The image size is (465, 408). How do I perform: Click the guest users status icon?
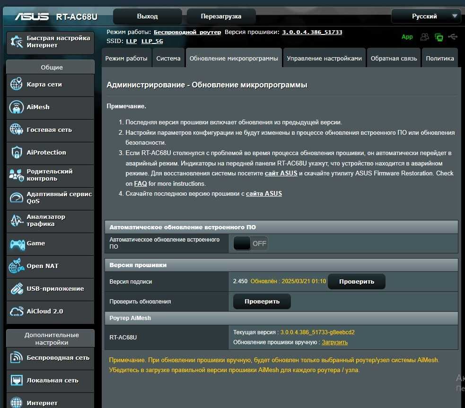(x=424, y=37)
